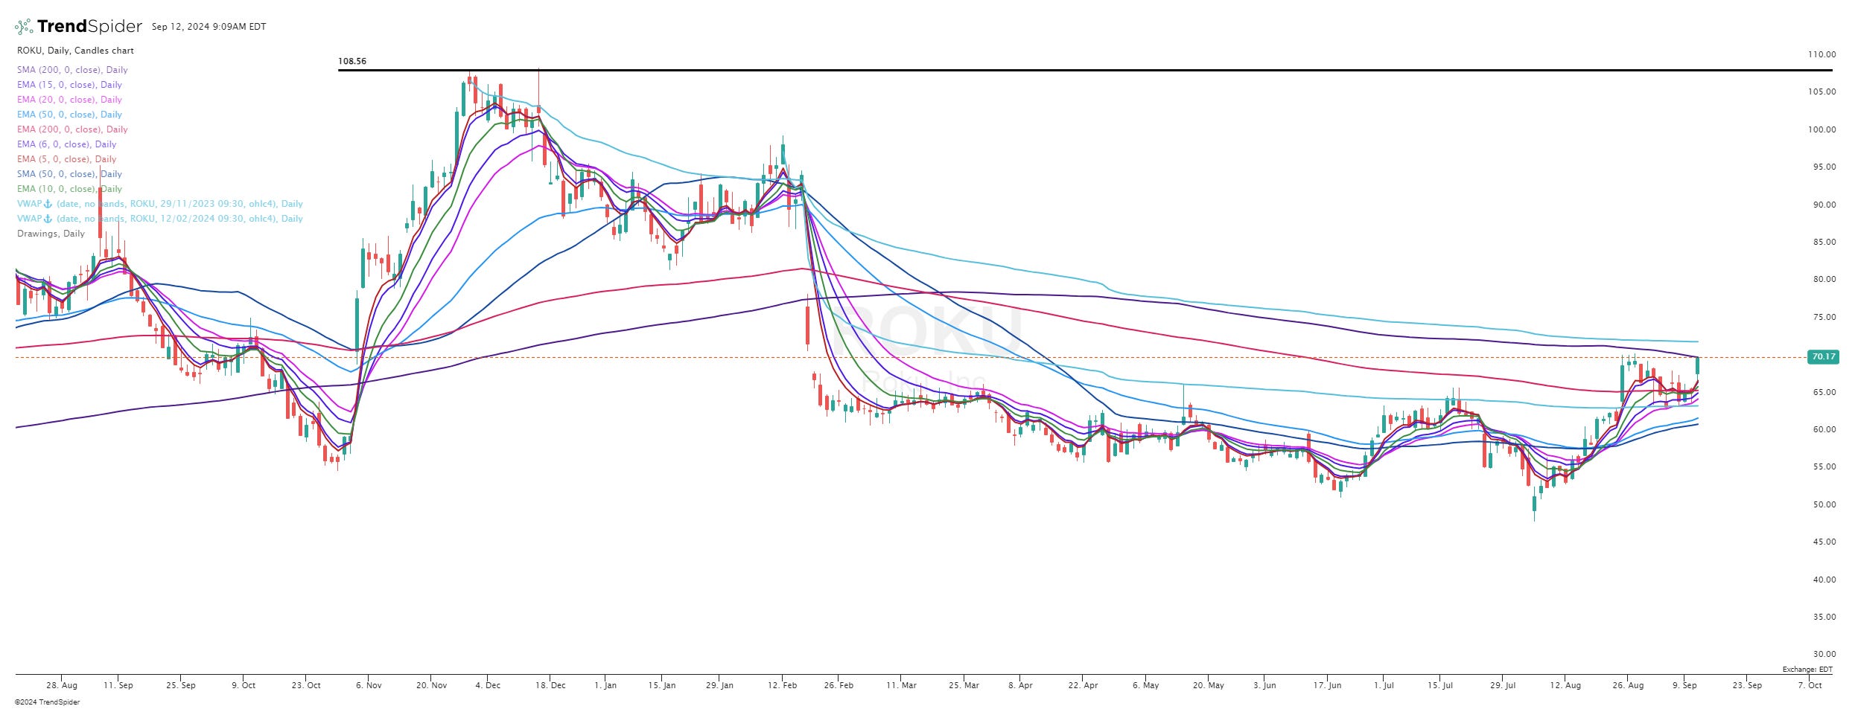Select the EMA (10, 0, close) legend entry
The image size is (1855, 709).
click(x=69, y=189)
